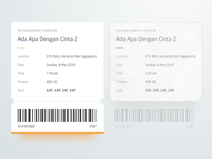This screenshot has height=159, width=212.
Task: Click GTV Blitz location value on the left ticket
Action: tap(72, 56)
